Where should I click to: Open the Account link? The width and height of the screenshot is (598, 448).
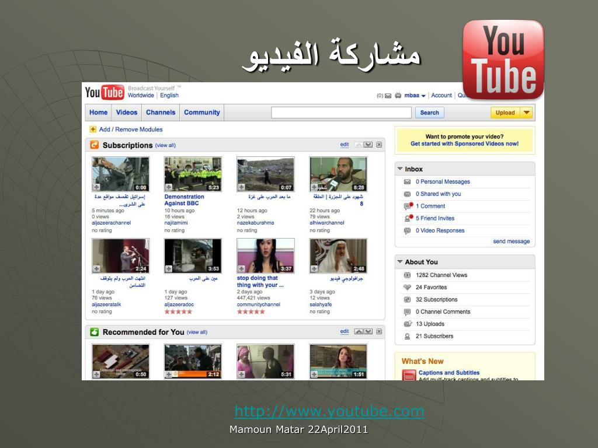pyautogui.click(x=441, y=95)
